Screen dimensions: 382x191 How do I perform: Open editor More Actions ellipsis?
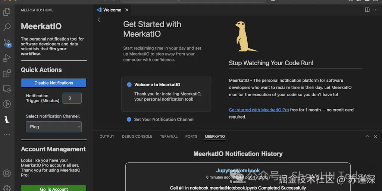point(375,10)
